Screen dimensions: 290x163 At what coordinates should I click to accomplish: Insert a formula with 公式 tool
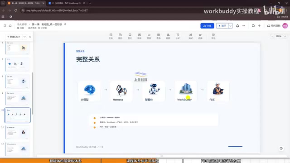[178, 36]
